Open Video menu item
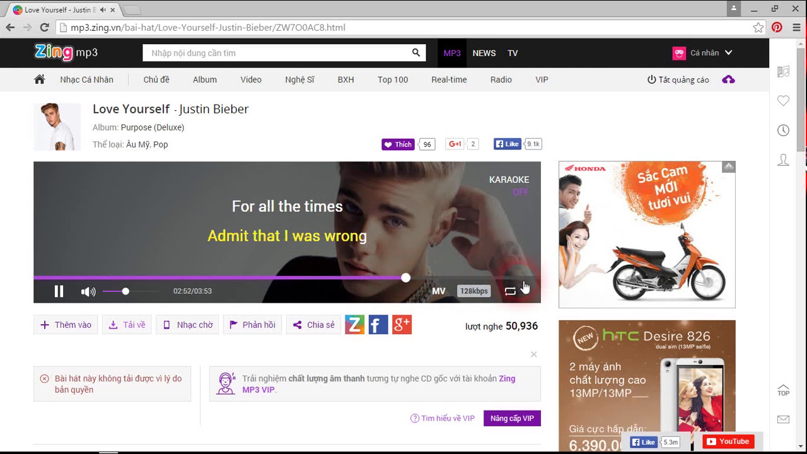Screen dimensions: 807x454 251,79
